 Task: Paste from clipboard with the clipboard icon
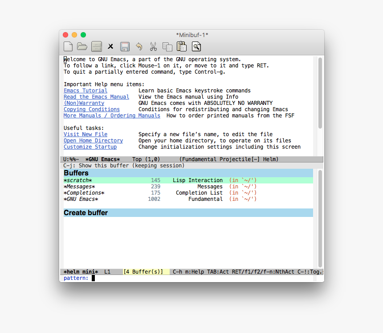coord(182,46)
